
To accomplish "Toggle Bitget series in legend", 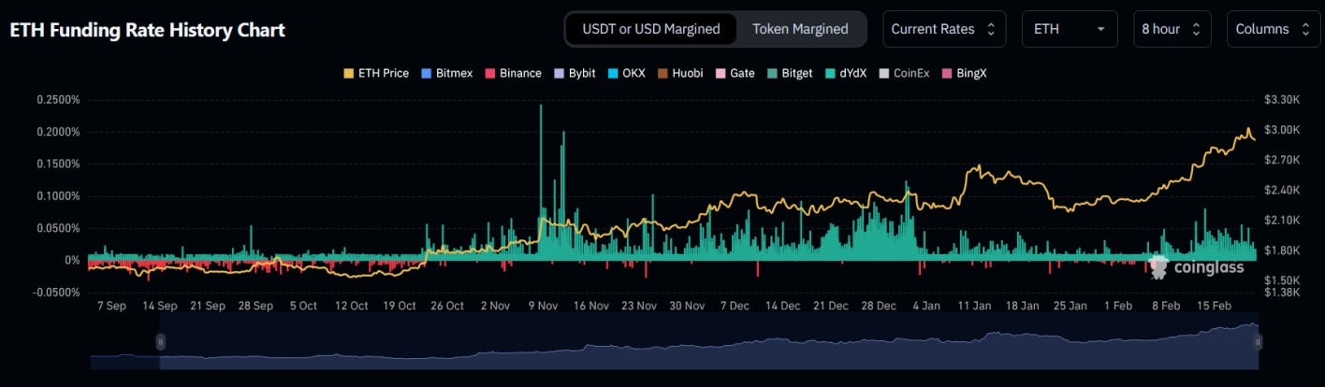I will pyautogui.click(x=790, y=73).
